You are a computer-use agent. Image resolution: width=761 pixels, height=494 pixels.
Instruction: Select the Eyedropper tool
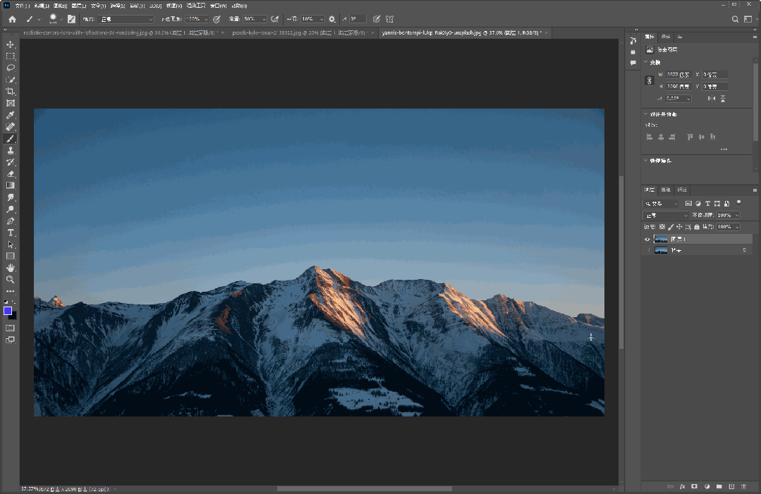(x=11, y=115)
